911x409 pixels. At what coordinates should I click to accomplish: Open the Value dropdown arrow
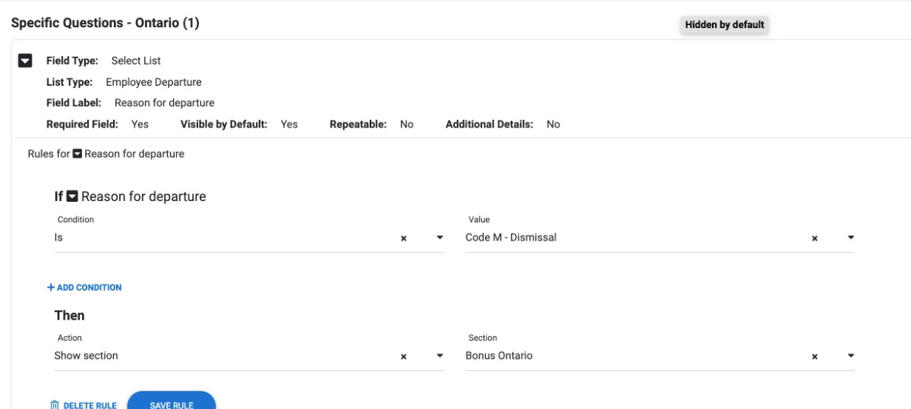(x=850, y=238)
